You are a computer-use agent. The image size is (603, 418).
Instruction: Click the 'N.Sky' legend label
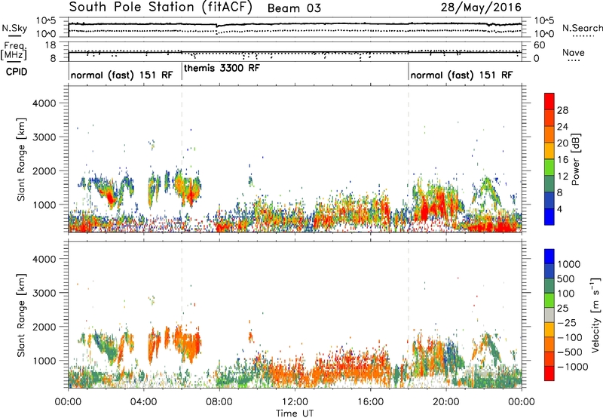pyautogui.click(x=14, y=28)
